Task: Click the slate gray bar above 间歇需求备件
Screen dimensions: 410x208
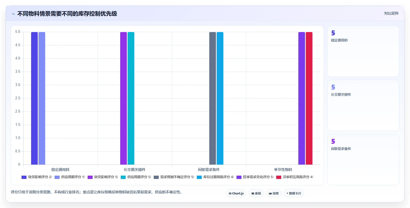Action: (212, 98)
